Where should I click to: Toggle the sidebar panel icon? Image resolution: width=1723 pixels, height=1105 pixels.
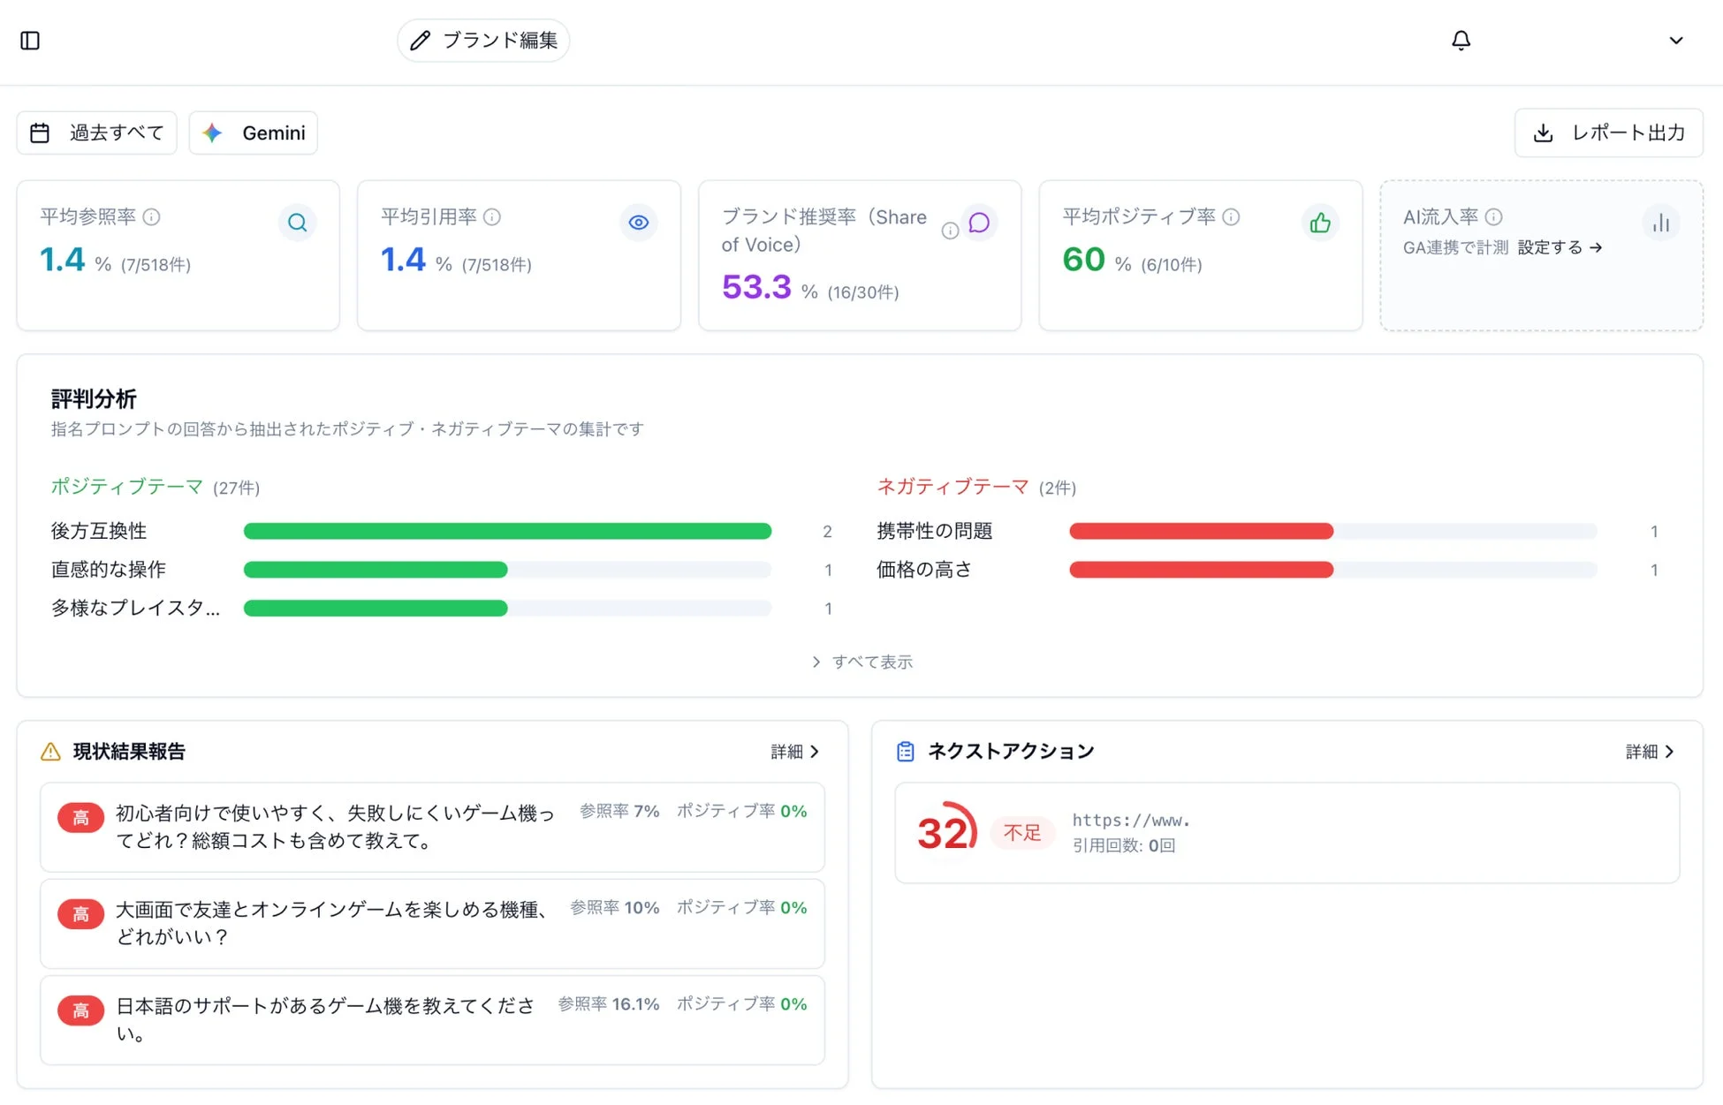pyautogui.click(x=30, y=41)
